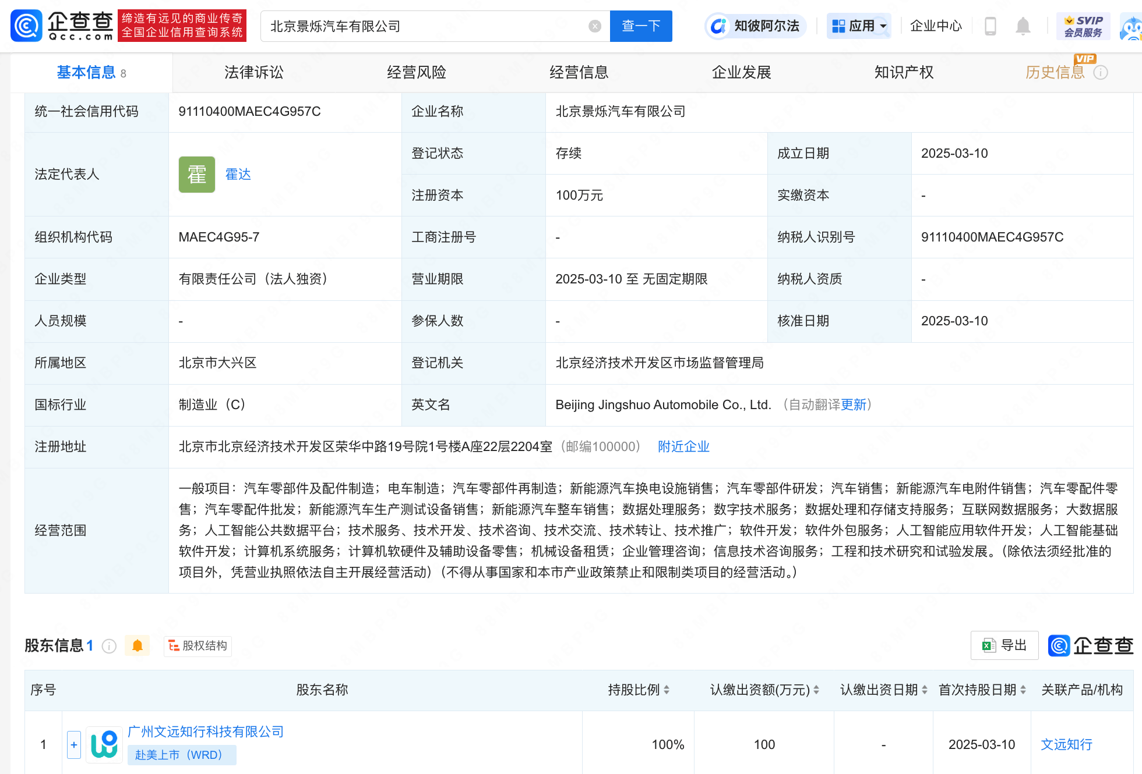Open legal representative 霍达 link
This screenshot has height=774, width=1142.
click(x=238, y=174)
